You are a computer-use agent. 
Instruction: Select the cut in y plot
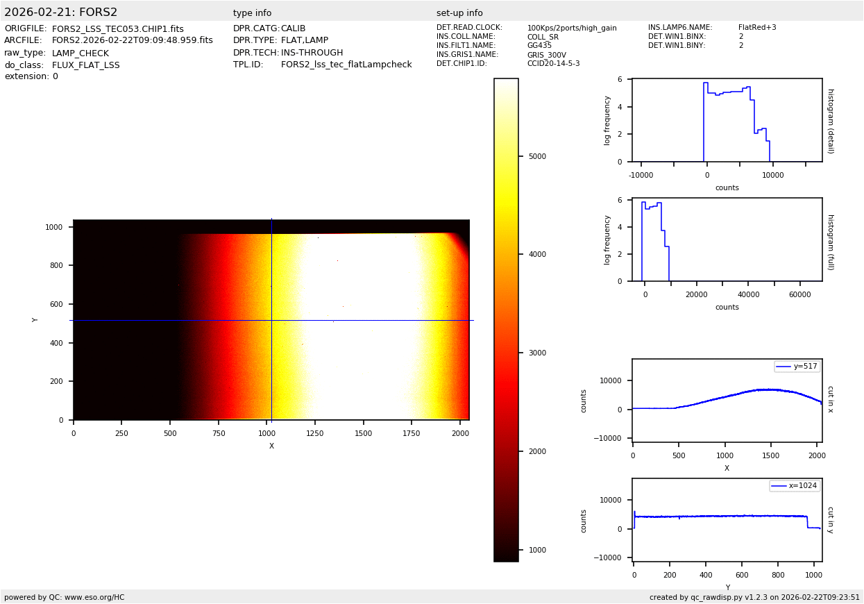point(727,519)
